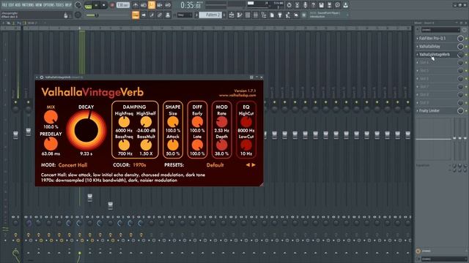The image size is (469, 263).
Task: Click the render audio file icon
Action: [329, 5]
